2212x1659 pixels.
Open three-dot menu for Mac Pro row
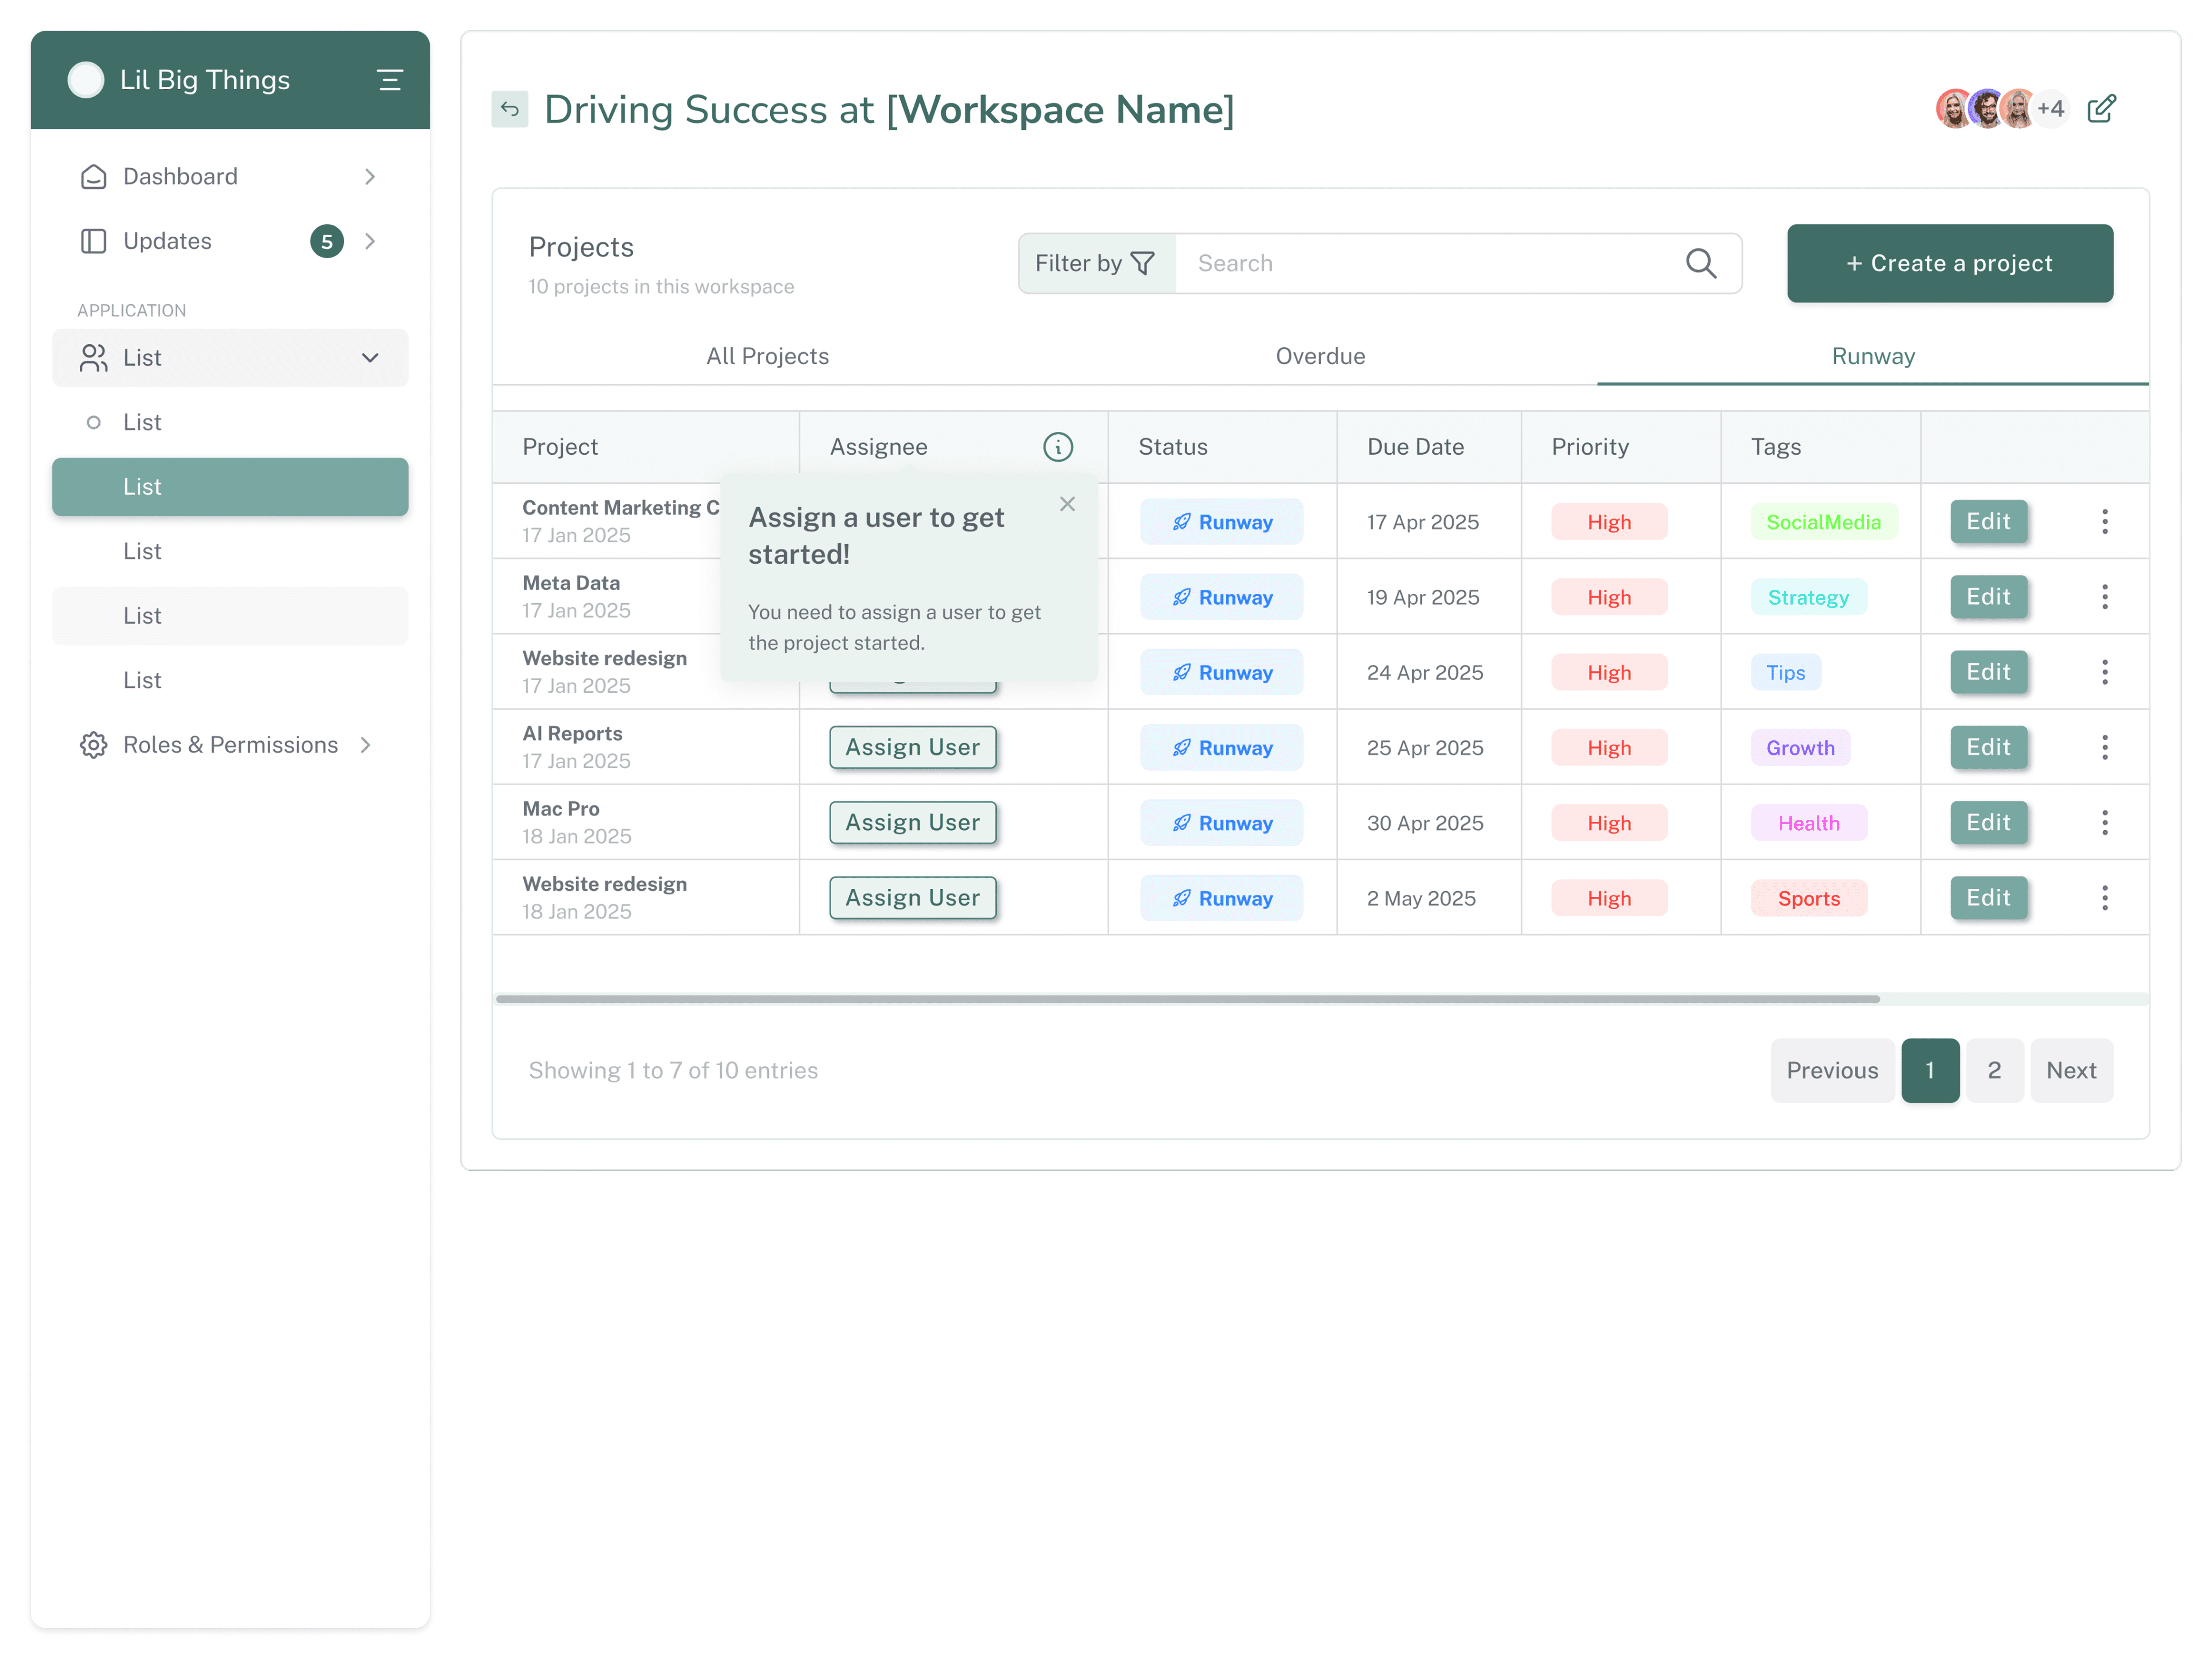coord(2104,823)
